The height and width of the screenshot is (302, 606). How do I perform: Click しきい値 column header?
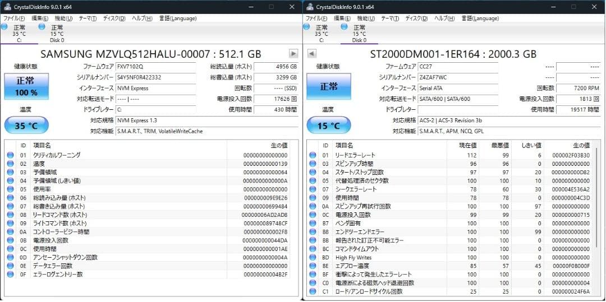(528, 146)
